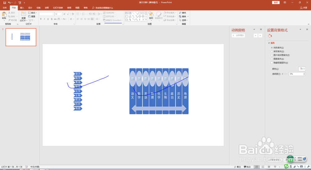The width and height of the screenshot is (311, 170).
Task: Select the oval shape in shapes gallery
Action: (x=143, y=13)
